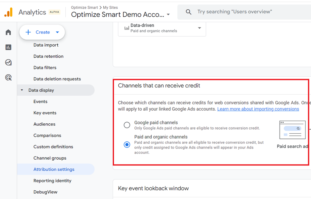Select the Reports icon in left sidebar

[x=8, y=47]
